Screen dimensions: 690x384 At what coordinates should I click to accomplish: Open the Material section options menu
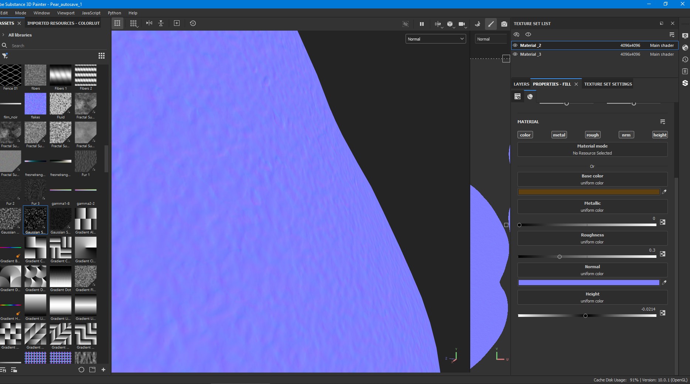(663, 122)
